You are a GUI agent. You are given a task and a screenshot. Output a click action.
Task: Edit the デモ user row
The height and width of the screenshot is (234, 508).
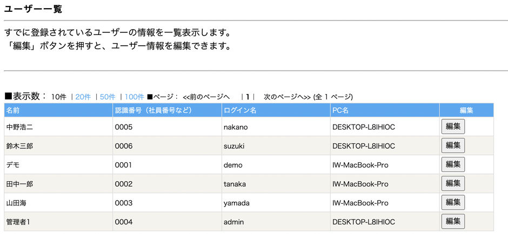(453, 164)
